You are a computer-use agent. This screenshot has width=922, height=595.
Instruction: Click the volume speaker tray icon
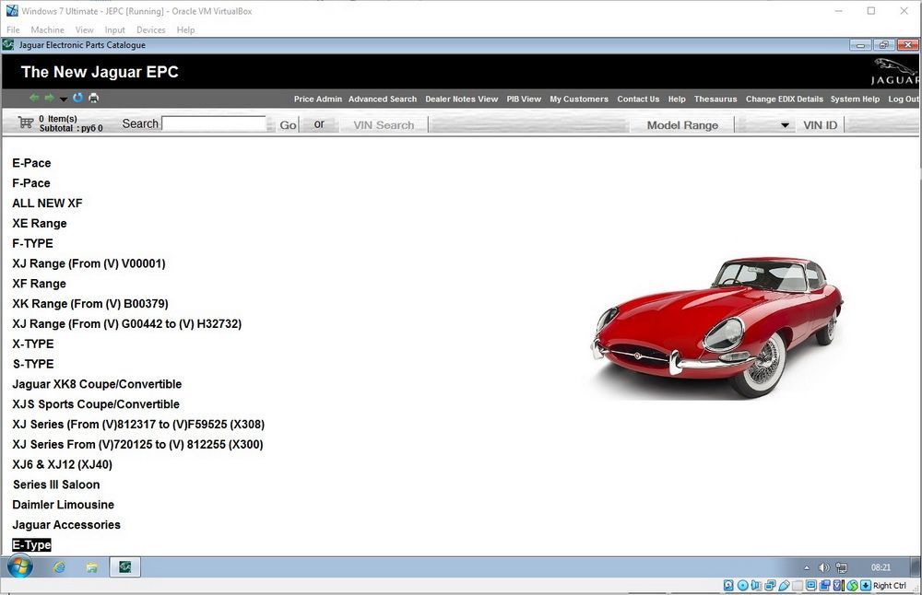pyautogui.click(x=823, y=567)
